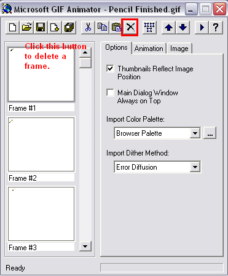Click the Save As multiple-disks icon
Viewport: 228px width, 276px height.
tap(69, 27)
